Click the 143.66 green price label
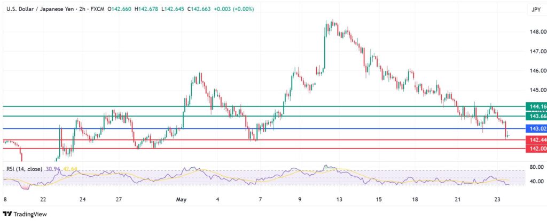 [535, 116]
